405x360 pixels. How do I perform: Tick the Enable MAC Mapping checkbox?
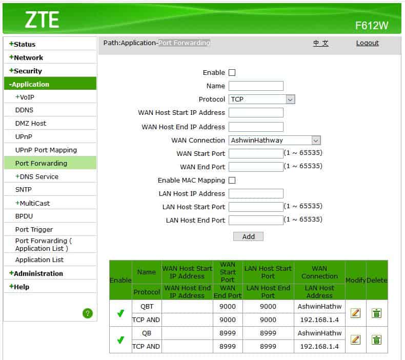232,180
